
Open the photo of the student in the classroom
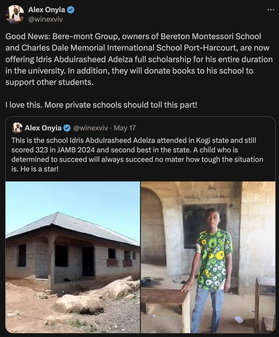pos(208,257)
